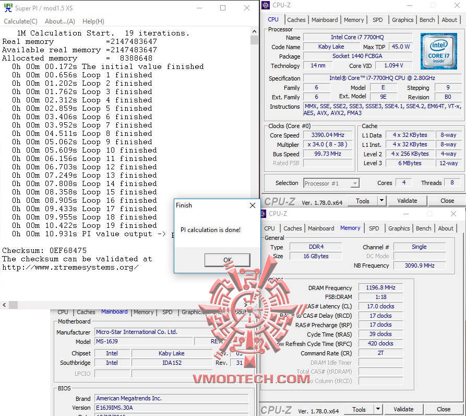Click the BIOS Version field E16J9IMS.30A
466x416 pixels.
click(172, 408)
